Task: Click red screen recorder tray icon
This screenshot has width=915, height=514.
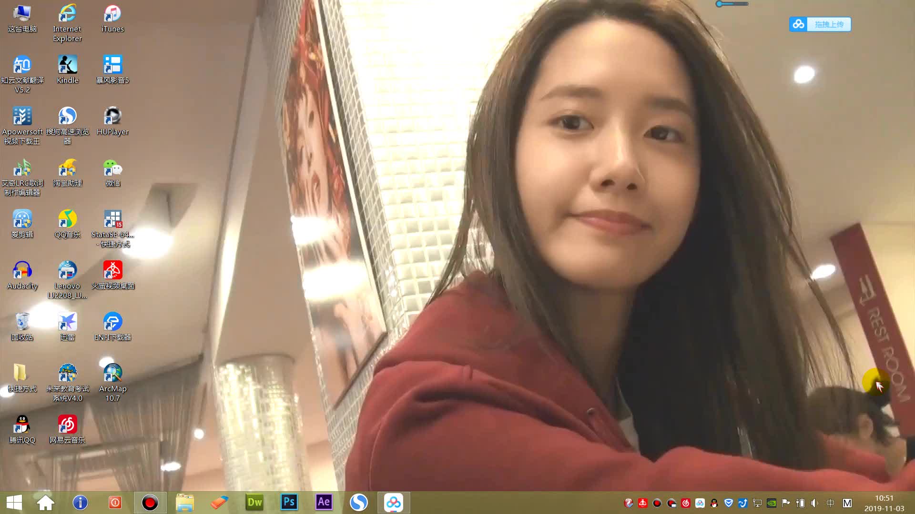Action: (657, 503)
